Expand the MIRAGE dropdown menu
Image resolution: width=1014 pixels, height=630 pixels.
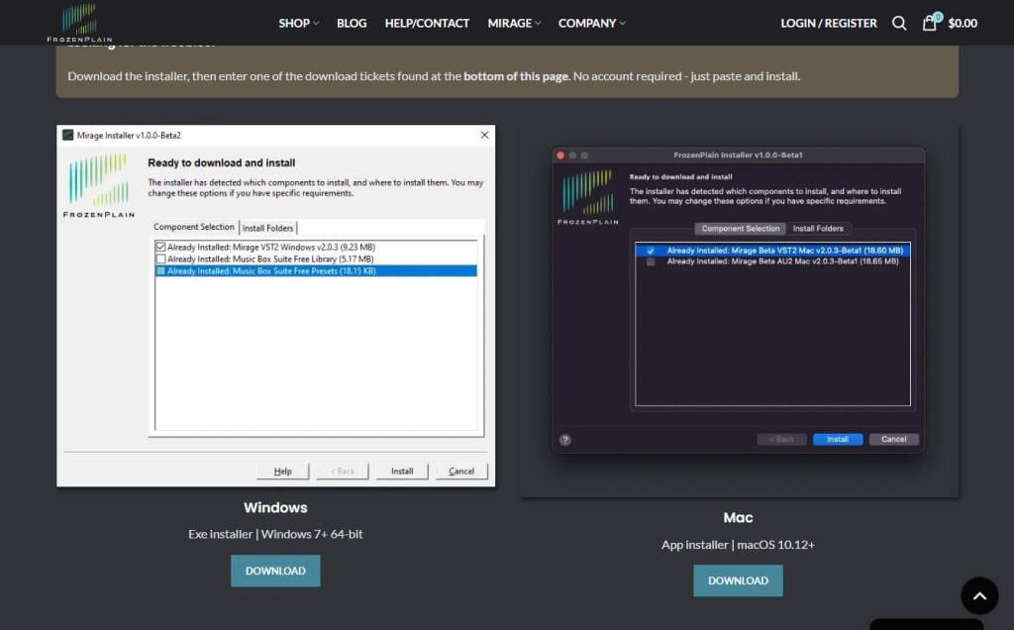pyautogui.click(x=514, y=23)
